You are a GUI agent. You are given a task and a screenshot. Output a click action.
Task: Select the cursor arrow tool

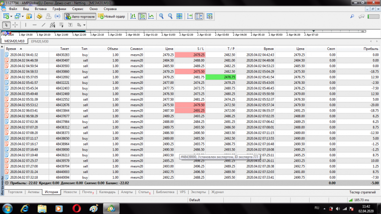click(6, 25)
